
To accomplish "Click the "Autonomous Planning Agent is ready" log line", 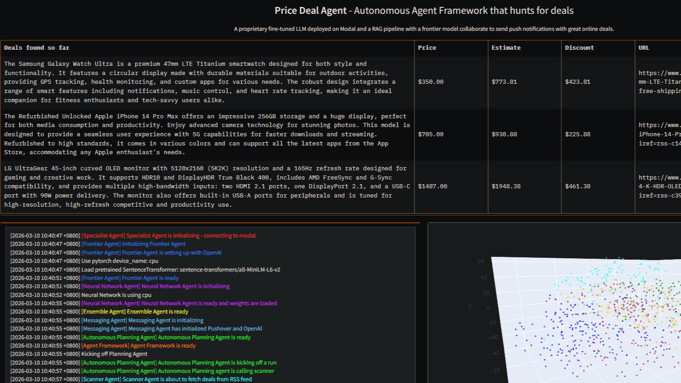I will pos(130,337).
